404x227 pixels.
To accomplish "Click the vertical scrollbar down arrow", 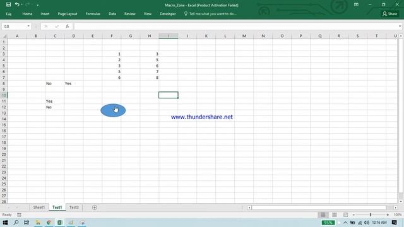I will [x=401, y=202].
